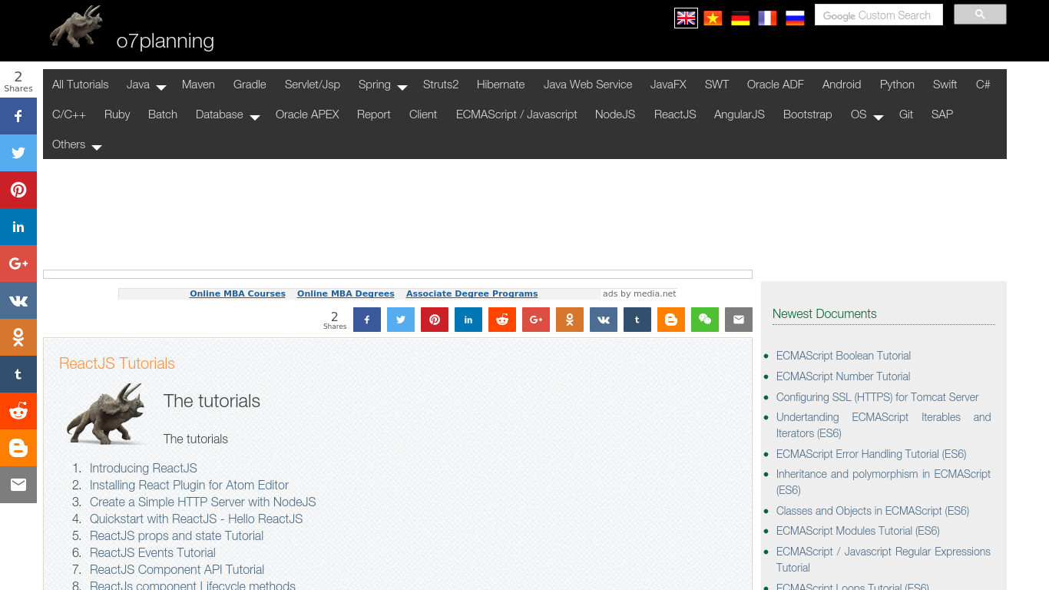
Task: Open the Spring dropdown menu
Action: click(382, 85)
